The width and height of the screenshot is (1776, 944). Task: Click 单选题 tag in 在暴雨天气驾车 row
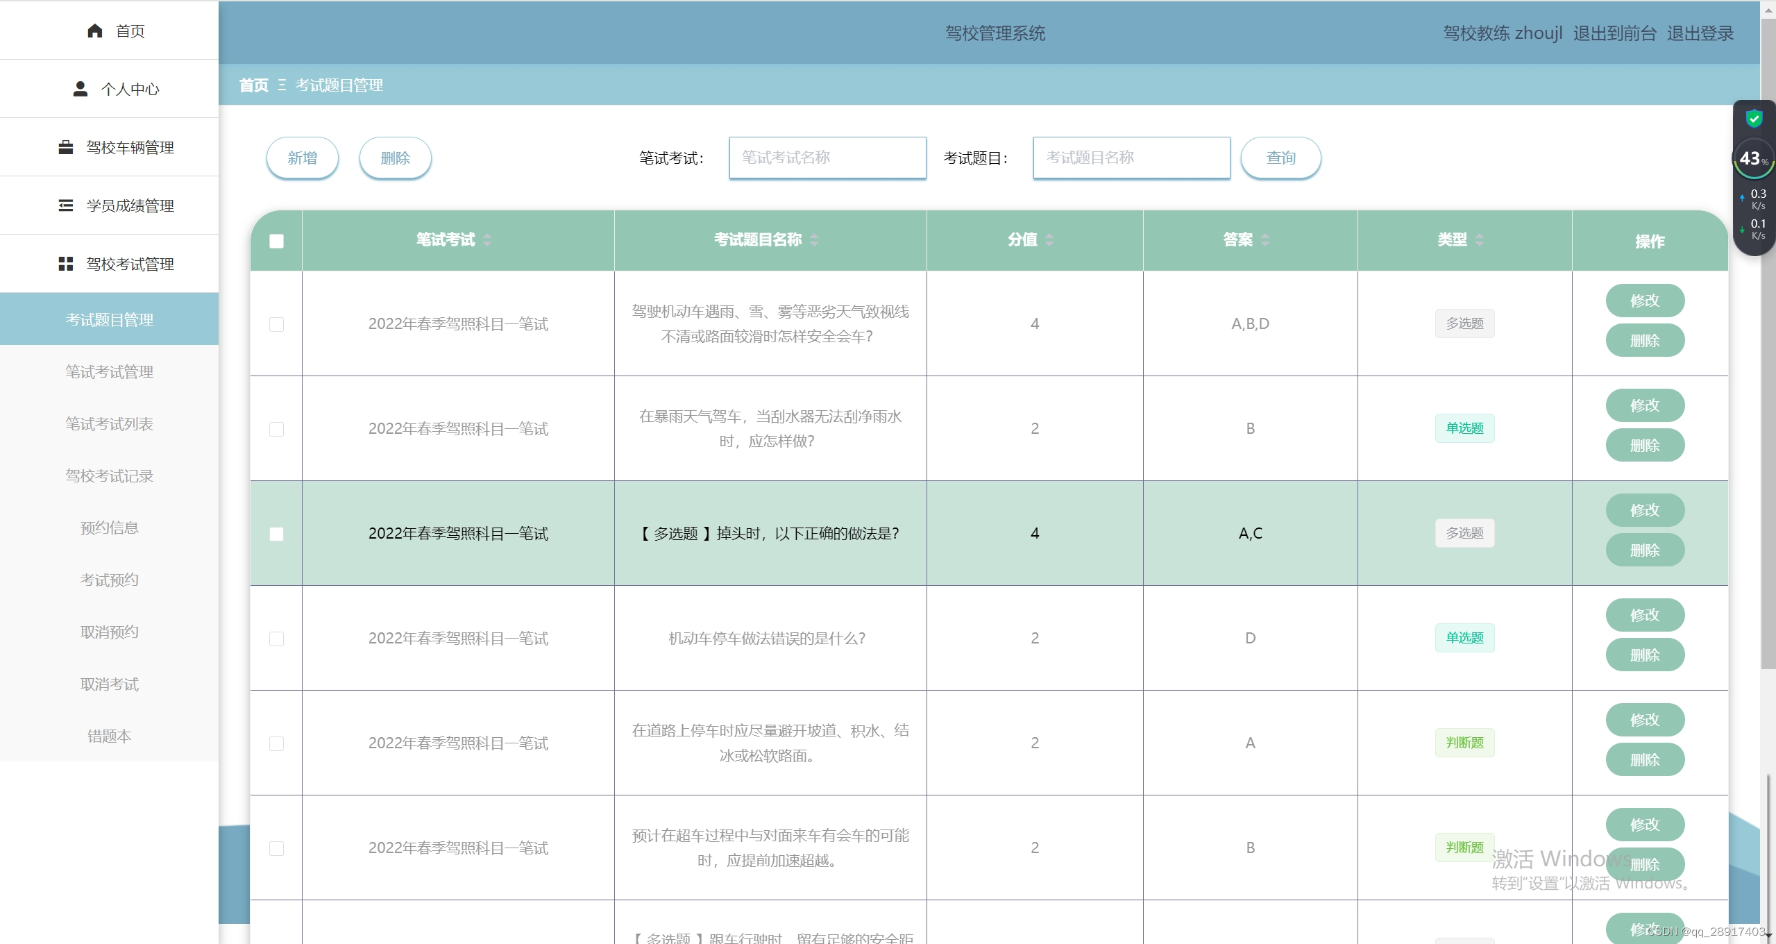(1464, 428)
